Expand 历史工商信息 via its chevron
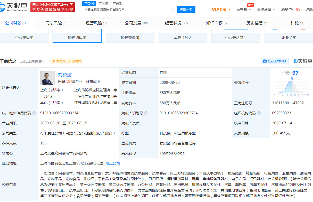 [x=44, y=61]
